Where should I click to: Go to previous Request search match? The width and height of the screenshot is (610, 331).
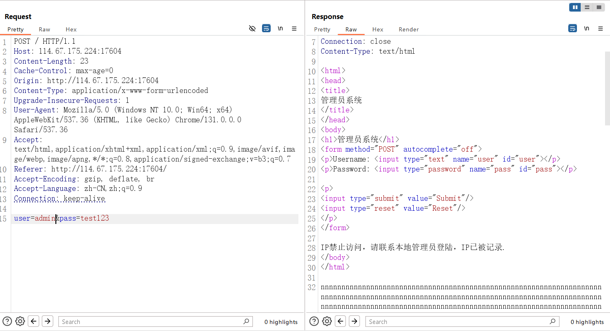pyautogui.click(x=34, y=321)
